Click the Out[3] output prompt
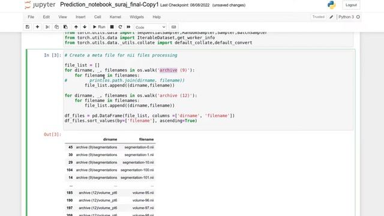The image size is (384, 216). (52, 134)
